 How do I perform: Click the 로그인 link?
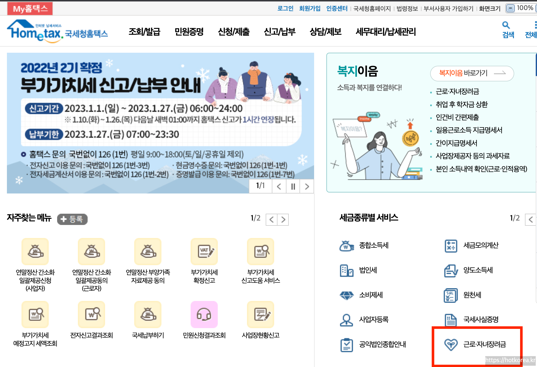[285, 8]
